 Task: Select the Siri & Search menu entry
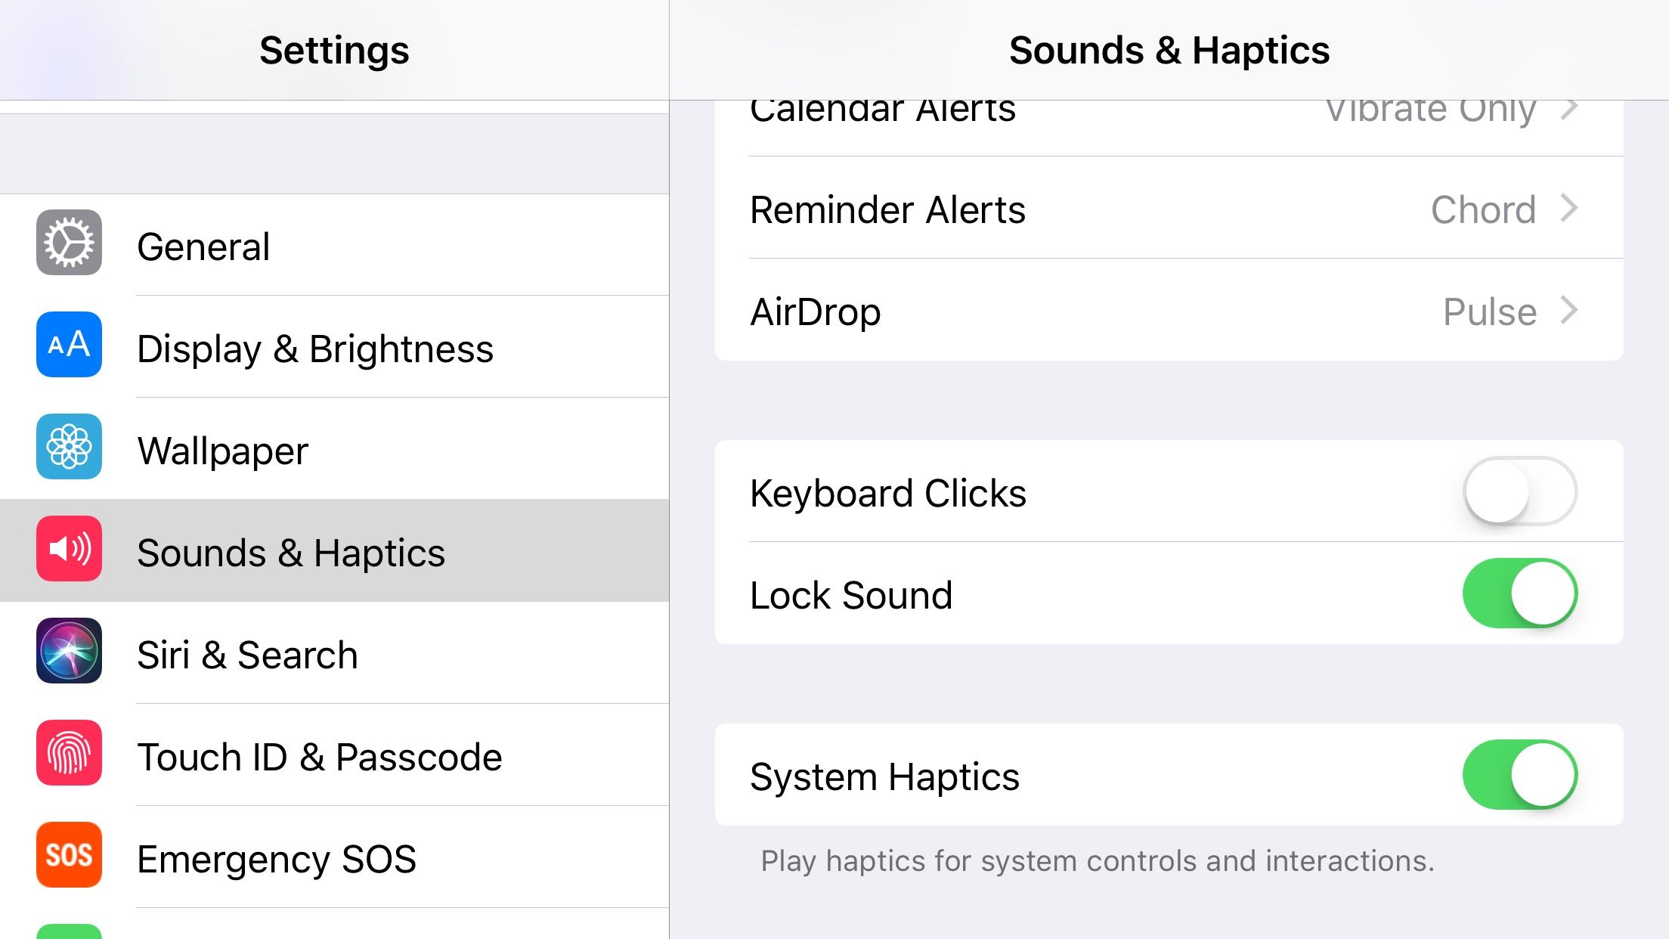(246, 653)
